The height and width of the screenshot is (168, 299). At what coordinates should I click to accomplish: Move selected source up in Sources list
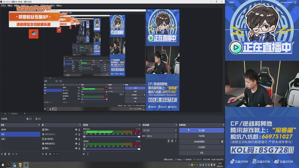coord(54,154)
